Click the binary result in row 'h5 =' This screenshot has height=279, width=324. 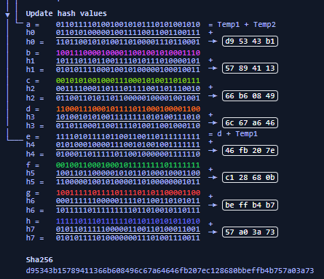click(128, 182)
